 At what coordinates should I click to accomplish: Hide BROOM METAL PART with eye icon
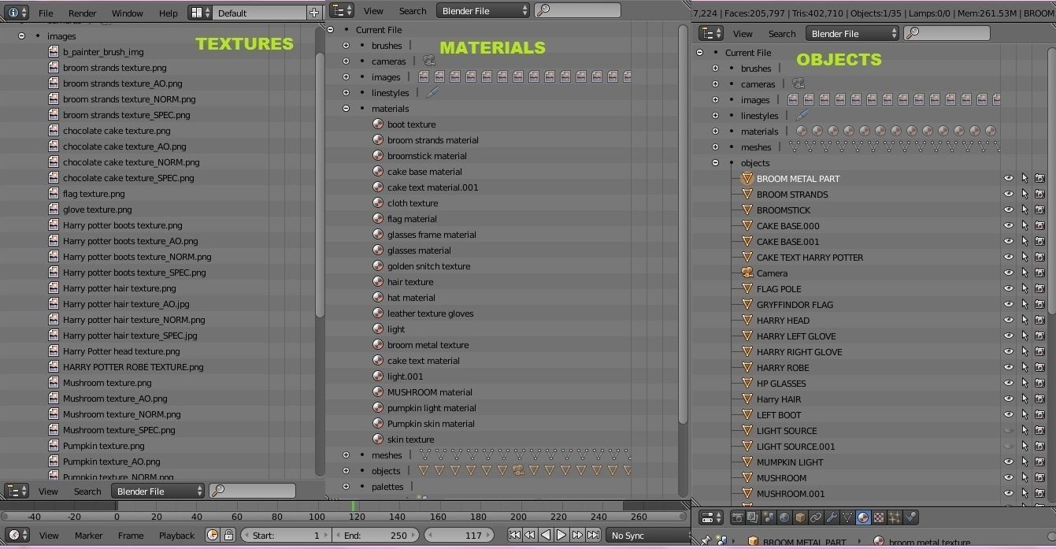click(x=1009, y=179)
